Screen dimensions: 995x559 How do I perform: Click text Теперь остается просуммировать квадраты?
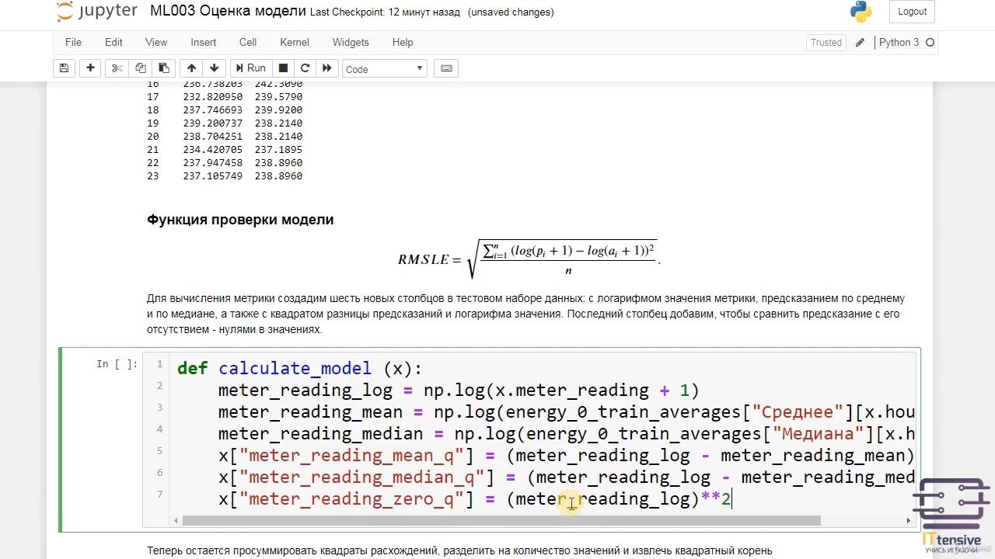[x=459, y=550]
